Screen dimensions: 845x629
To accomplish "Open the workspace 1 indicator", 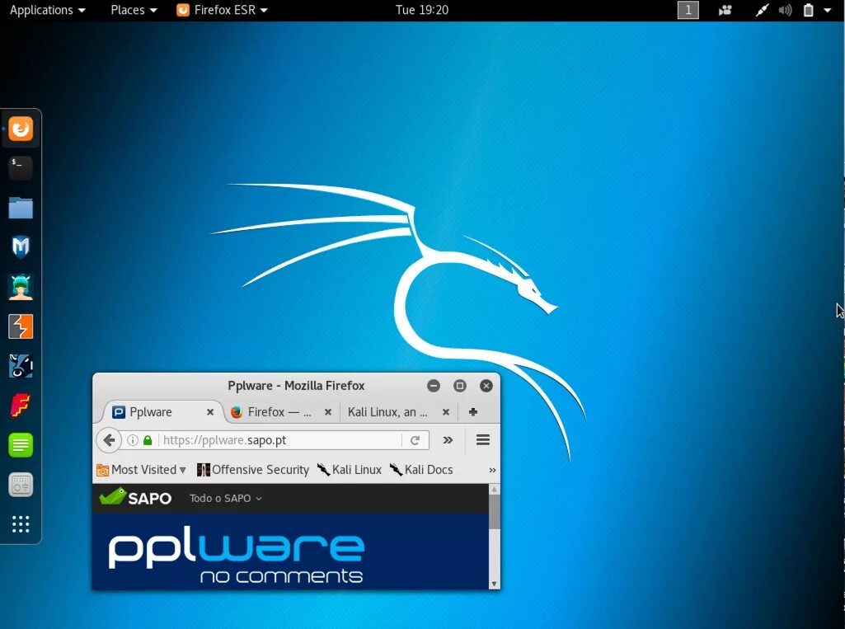I will [x=688, y=10].
